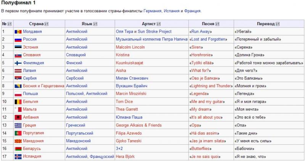Click the Финский language link
305x161 pixels.
74,63
